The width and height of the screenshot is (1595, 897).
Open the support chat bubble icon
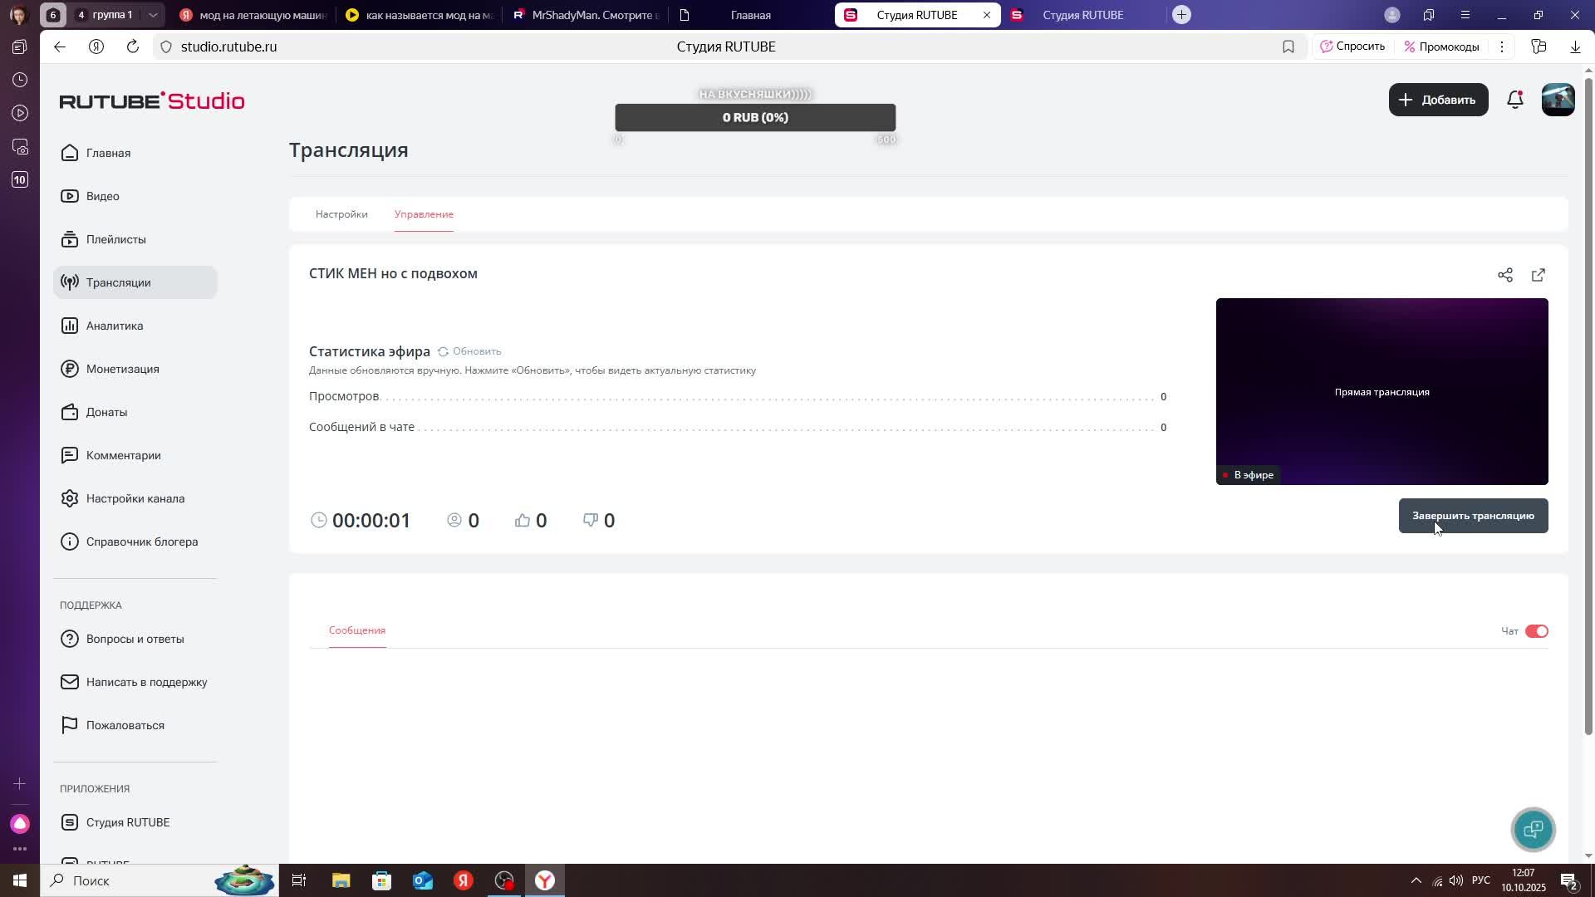(x=1533, y=829)
